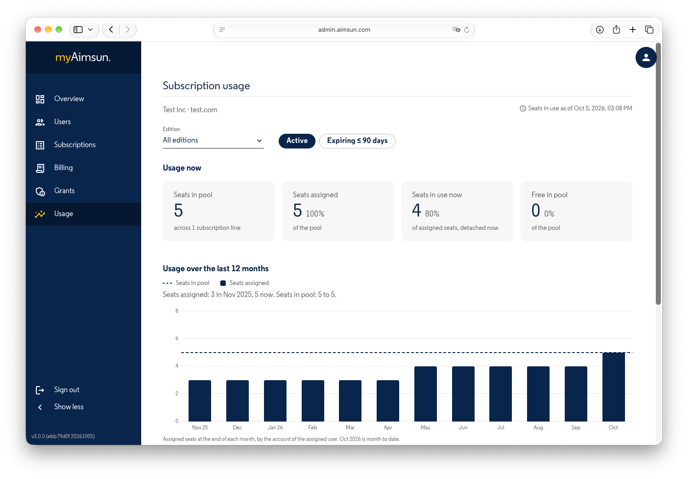The height and width of the screenshot is (479, 688).
Task: Click the Show less chevron icon
Action: 40,407
